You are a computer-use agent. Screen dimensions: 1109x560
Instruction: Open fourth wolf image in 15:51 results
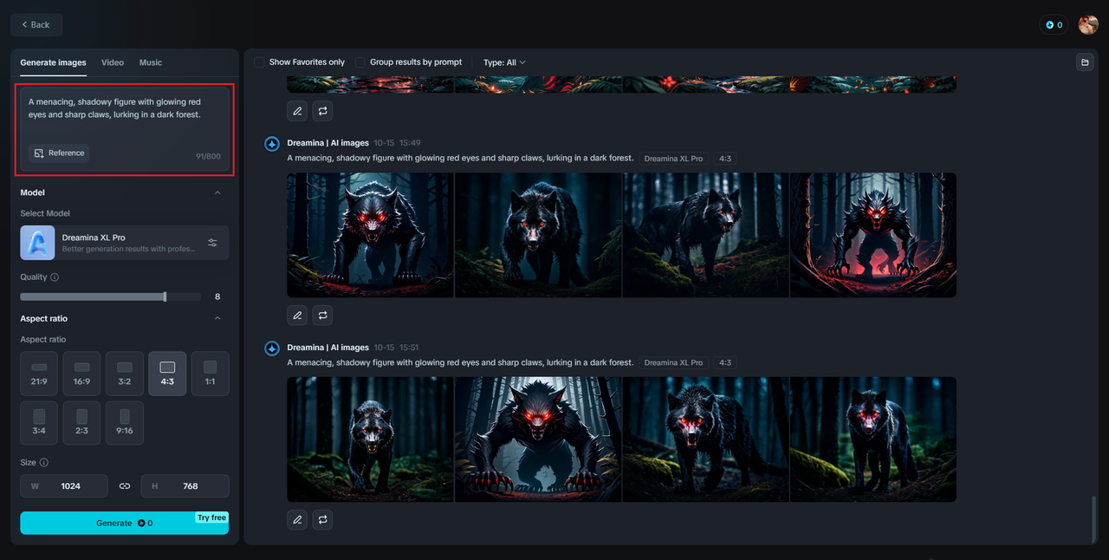(873, 440)
